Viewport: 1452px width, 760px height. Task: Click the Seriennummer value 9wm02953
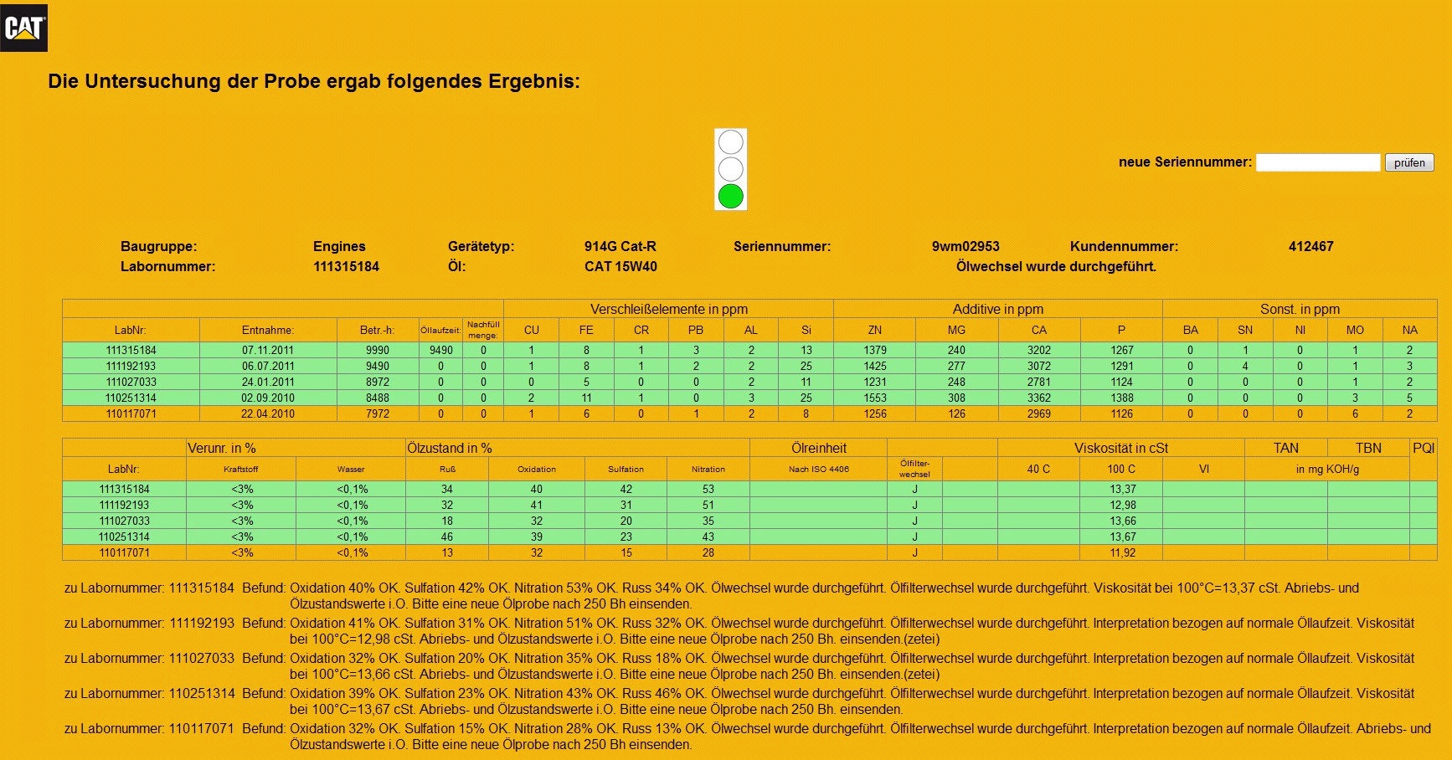pyautogui.click(x=965, y=246)
